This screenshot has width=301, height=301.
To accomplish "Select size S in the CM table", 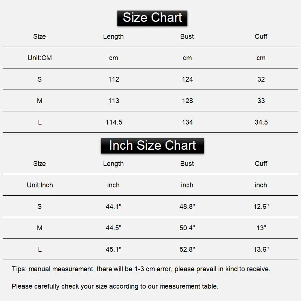I will (40, 79).
